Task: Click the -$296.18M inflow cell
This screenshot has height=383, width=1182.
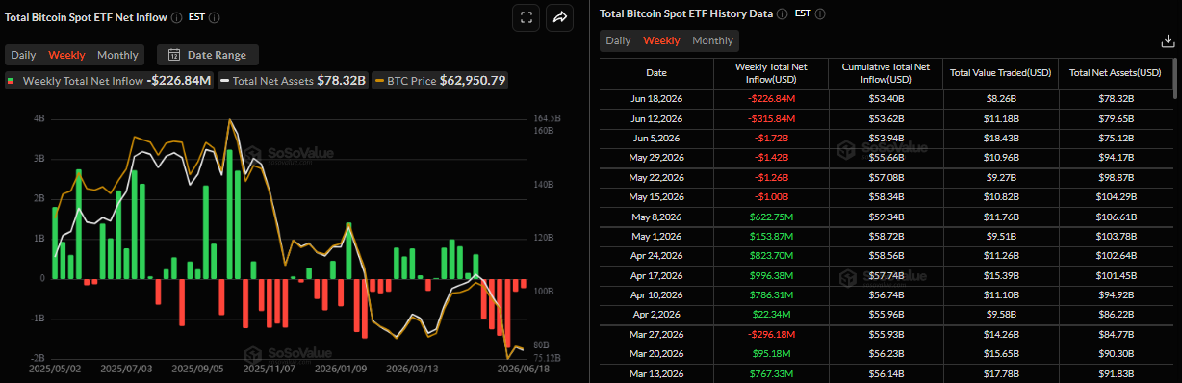Action: point(770,335)
